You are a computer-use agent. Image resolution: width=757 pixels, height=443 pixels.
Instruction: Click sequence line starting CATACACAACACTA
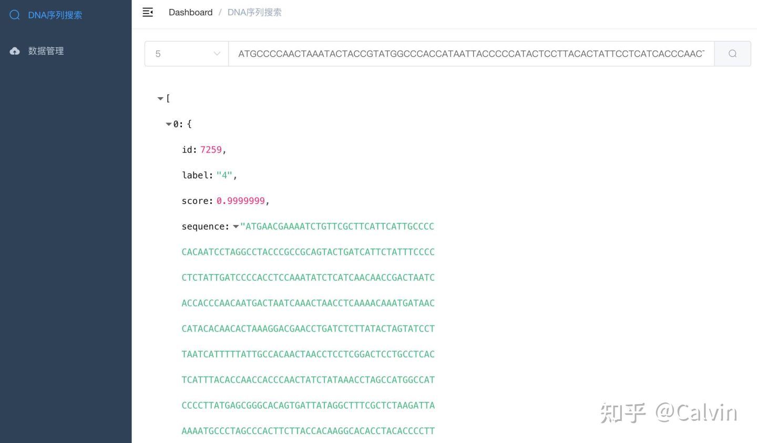tap(308, 328)
